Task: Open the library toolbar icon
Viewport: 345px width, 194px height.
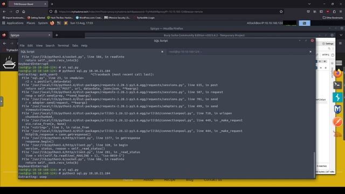Action: 315,11
